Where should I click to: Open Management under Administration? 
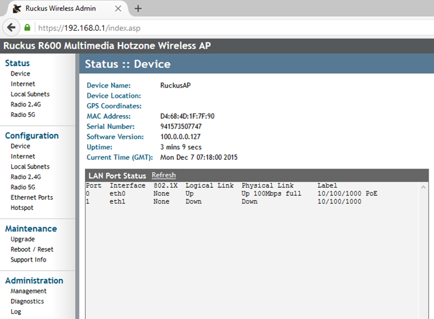pyautogui.click(x=28, y=291)
